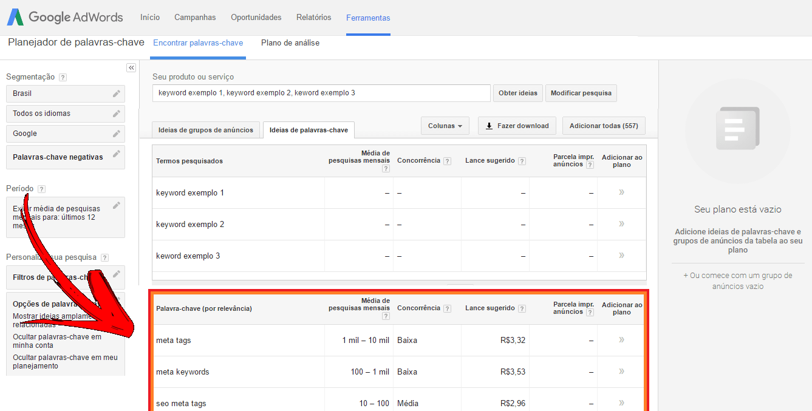
Task: Open the Relatórios menu
Action: (x=314, y=18)
